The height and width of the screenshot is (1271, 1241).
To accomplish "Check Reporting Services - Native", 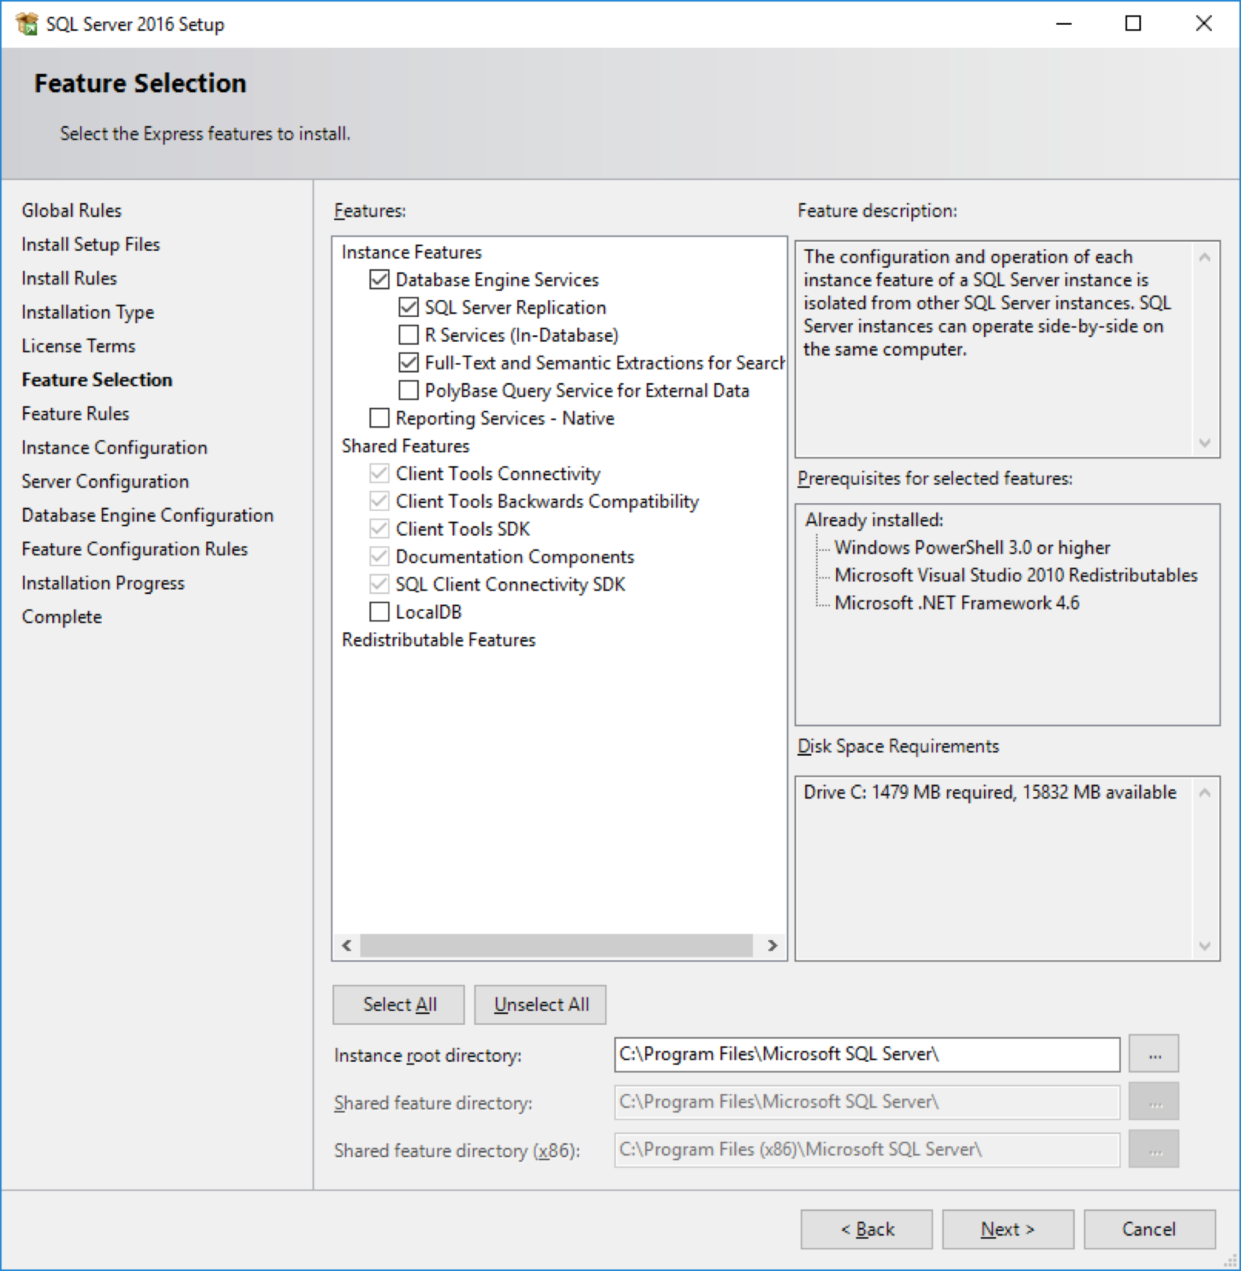I will click(x=379, y=417).
